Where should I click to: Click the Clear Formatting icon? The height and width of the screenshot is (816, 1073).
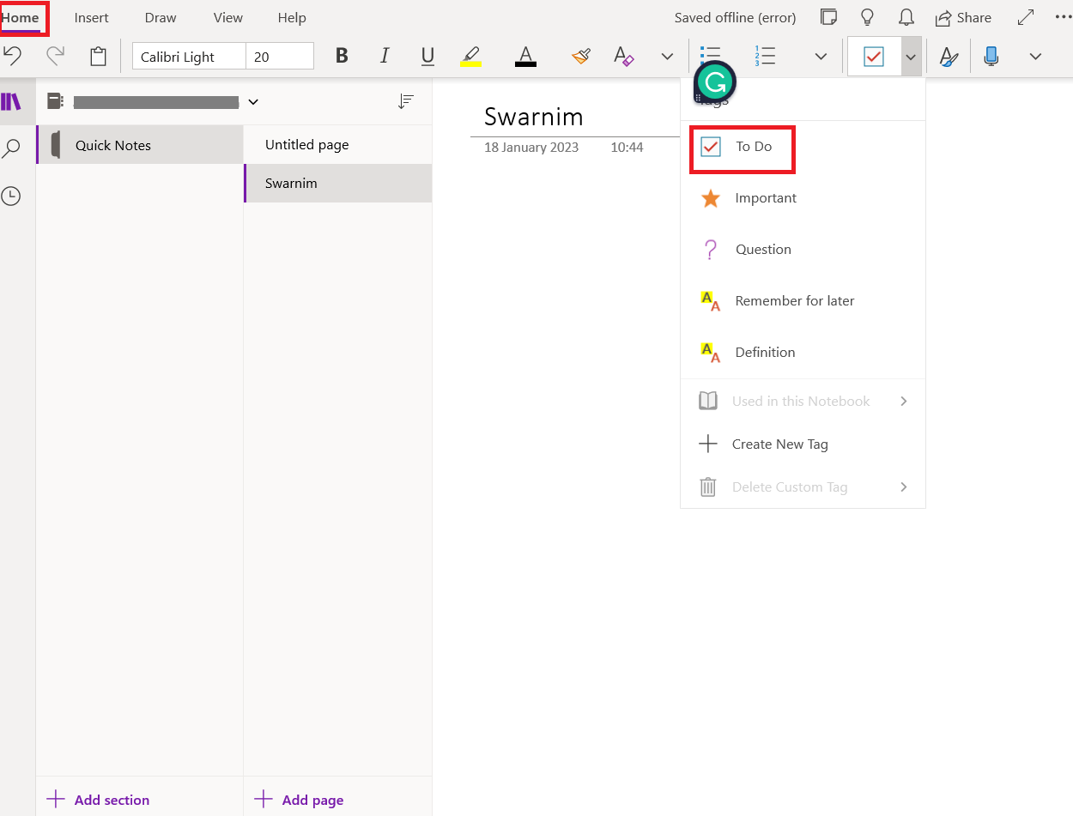tap(624, 57)
